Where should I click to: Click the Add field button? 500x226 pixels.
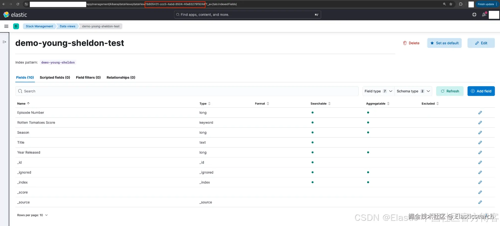[x=481, y=91]
